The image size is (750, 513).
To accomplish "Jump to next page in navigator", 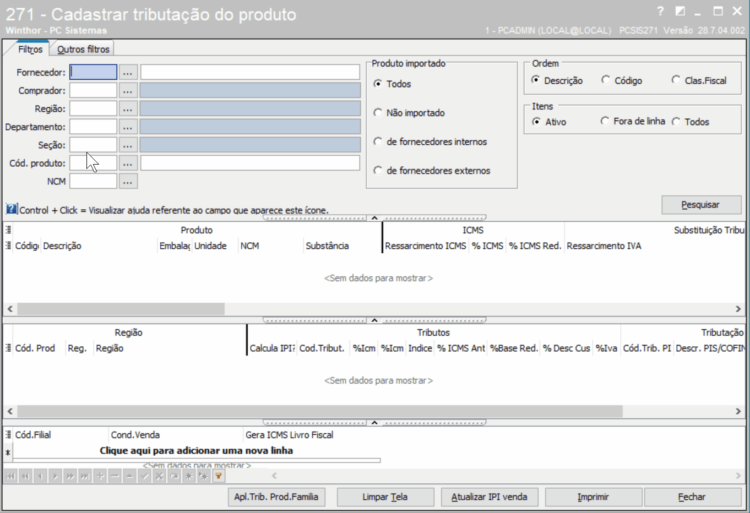I will (x=70, y=476).
